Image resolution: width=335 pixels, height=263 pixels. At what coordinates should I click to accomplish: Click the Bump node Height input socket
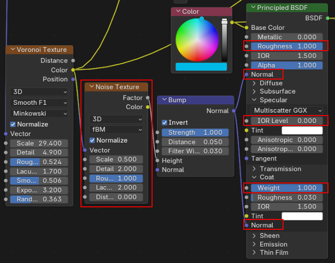tap(157, 161)
